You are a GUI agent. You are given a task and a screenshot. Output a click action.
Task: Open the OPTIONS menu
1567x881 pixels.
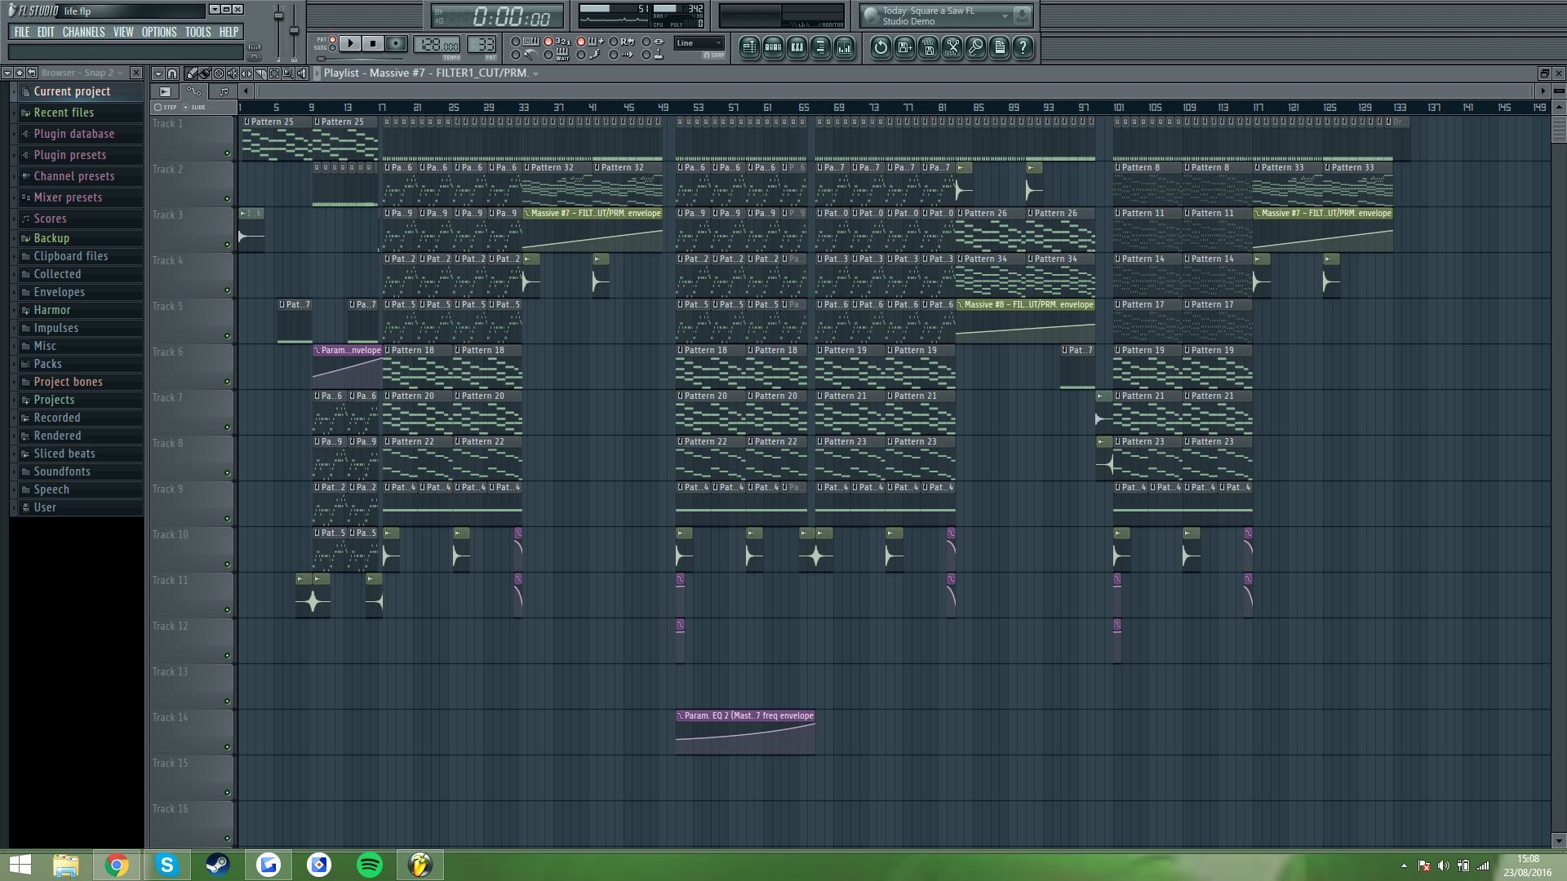(158, 32)
